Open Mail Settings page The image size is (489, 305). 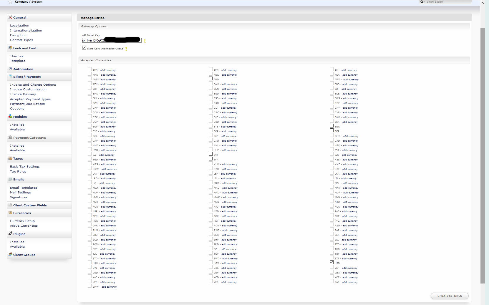20,192
